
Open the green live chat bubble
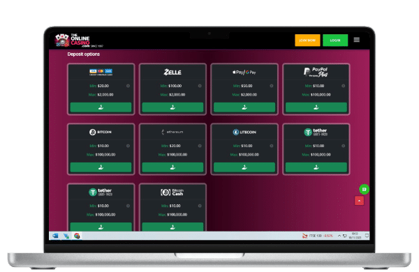pos(364,189)
